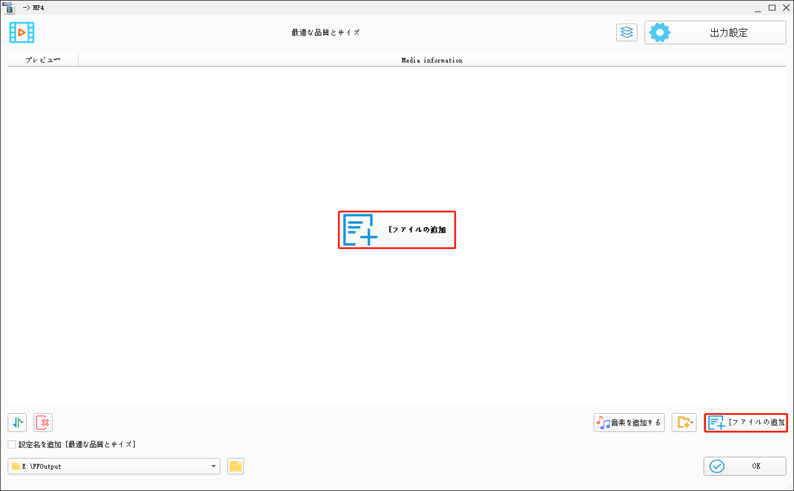Open the layers stack icon button
This screenshot has height=491, width=794.
point(627,32)
